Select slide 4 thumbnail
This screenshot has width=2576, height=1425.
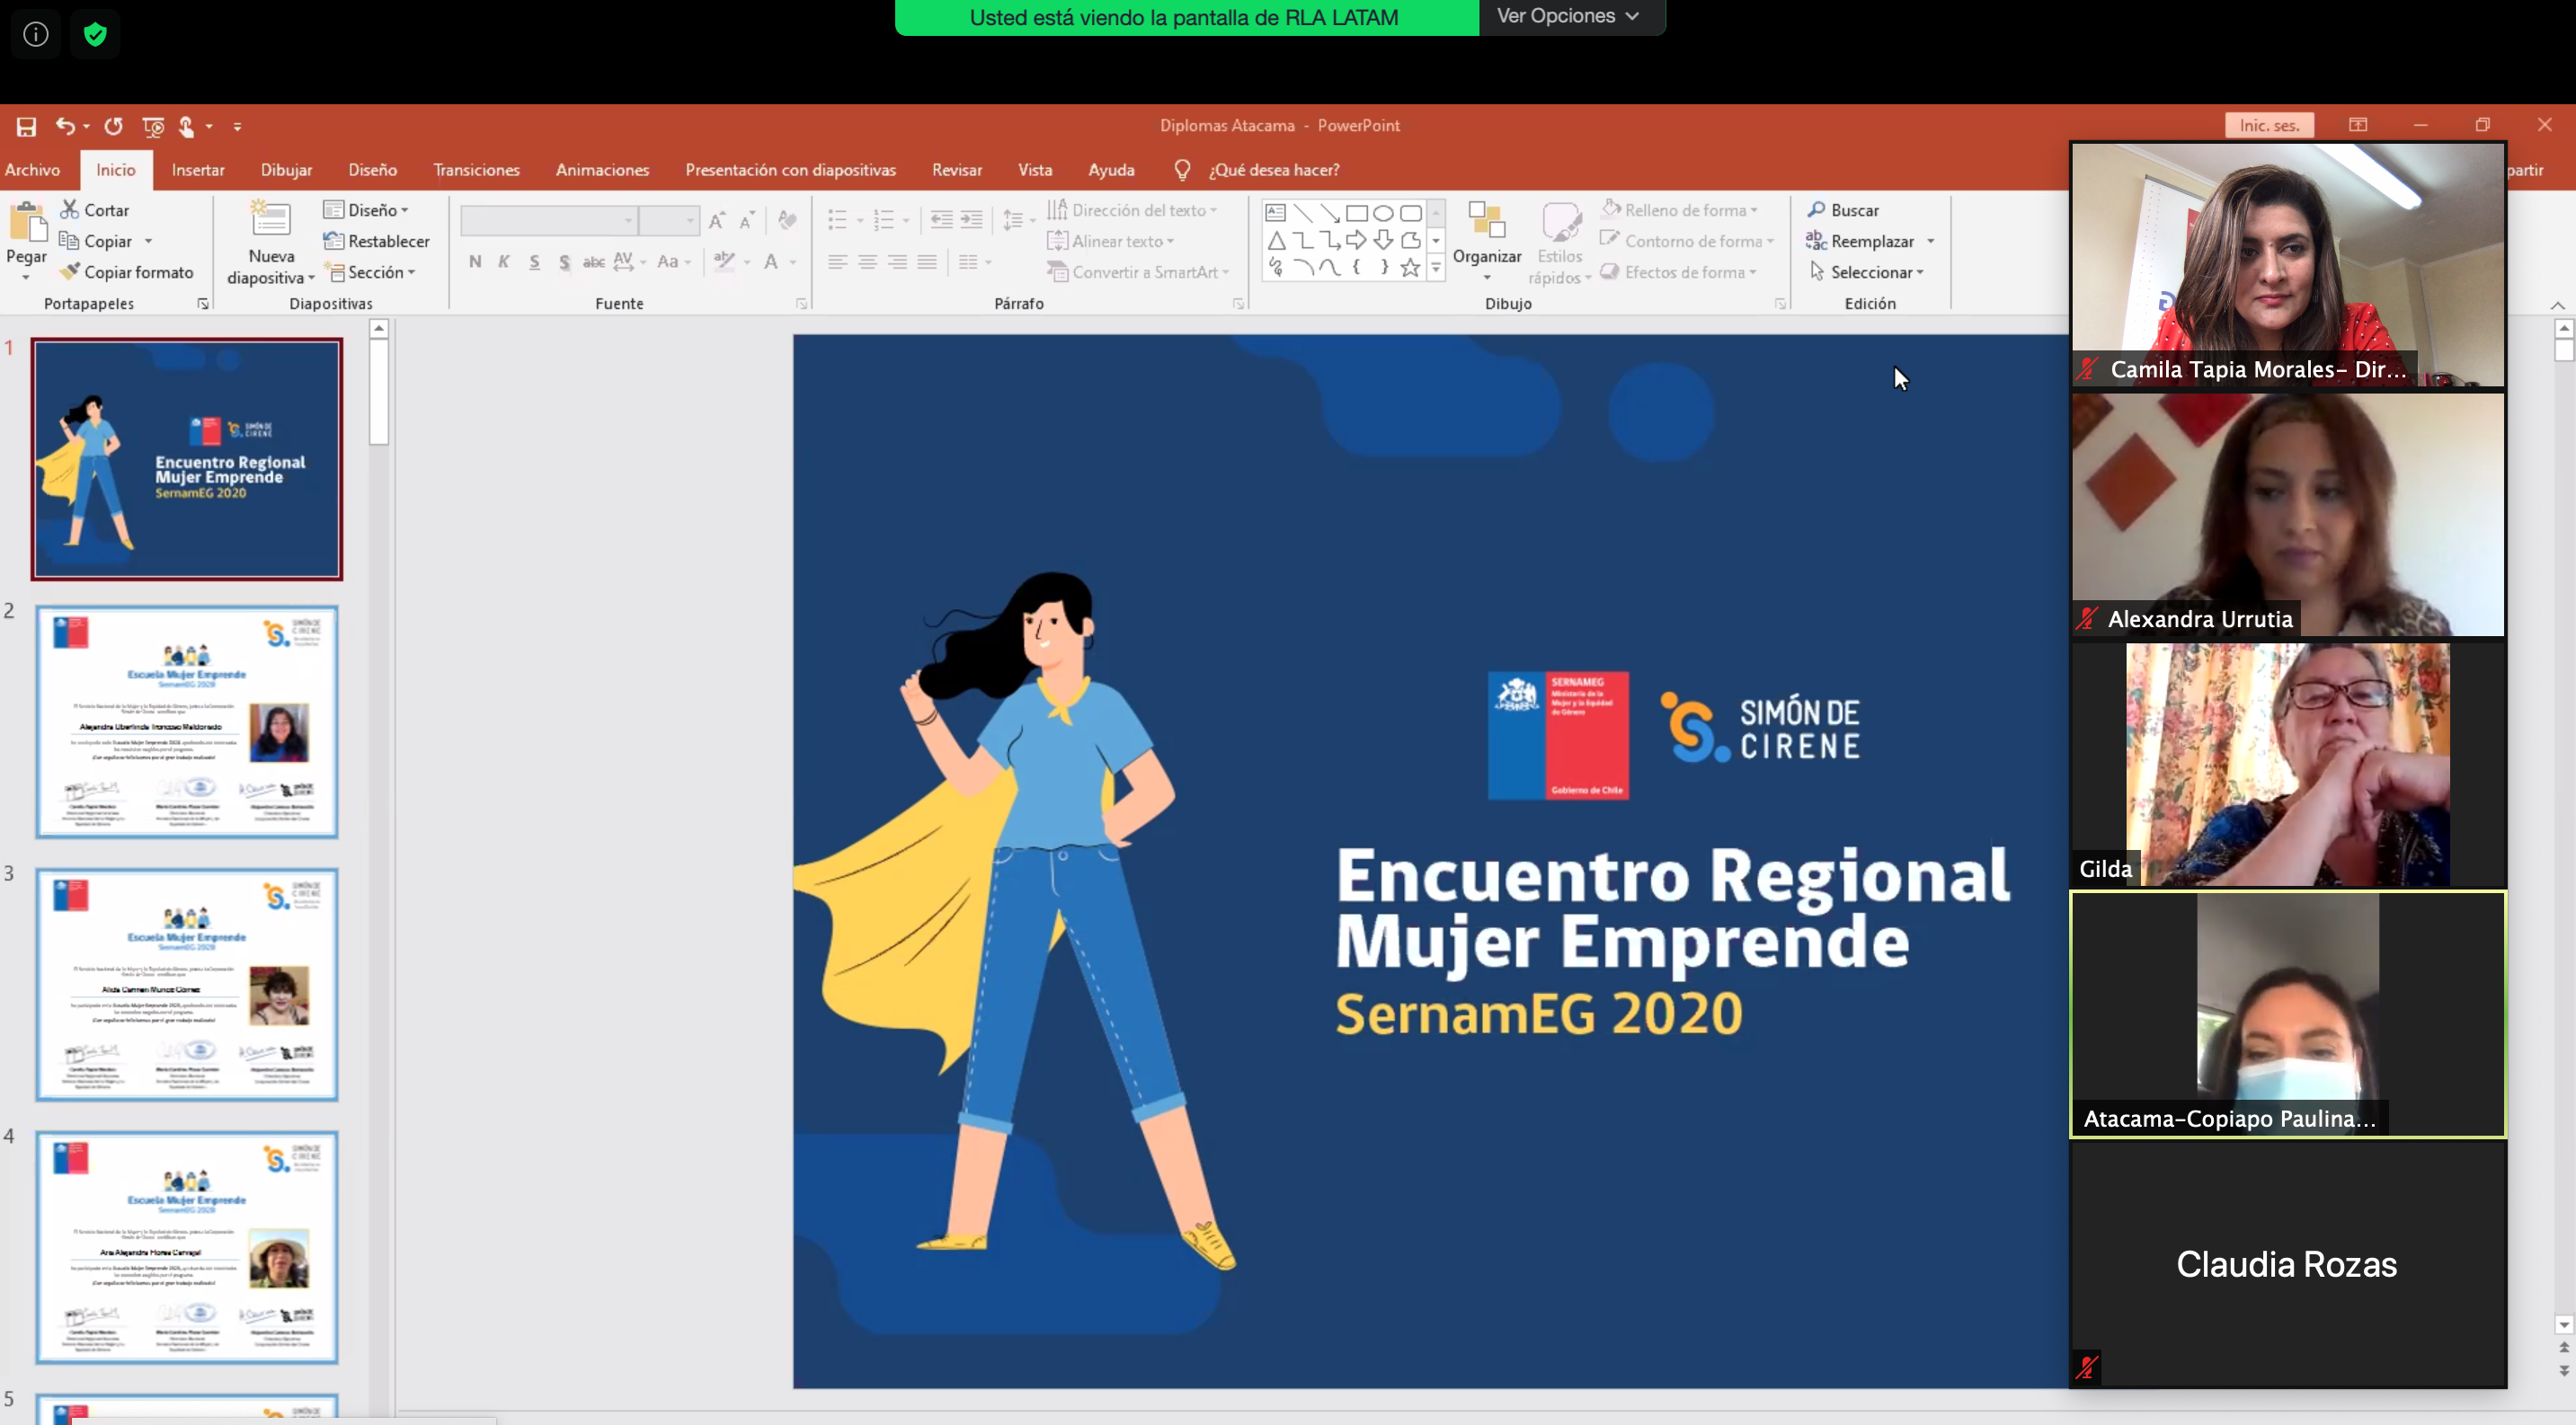(187, 1247)
